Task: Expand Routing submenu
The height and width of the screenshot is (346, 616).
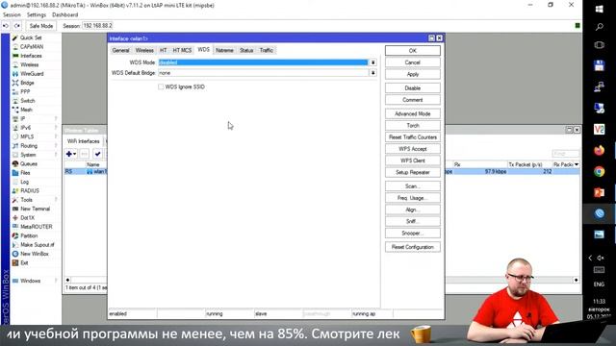Action: point(56,145)
